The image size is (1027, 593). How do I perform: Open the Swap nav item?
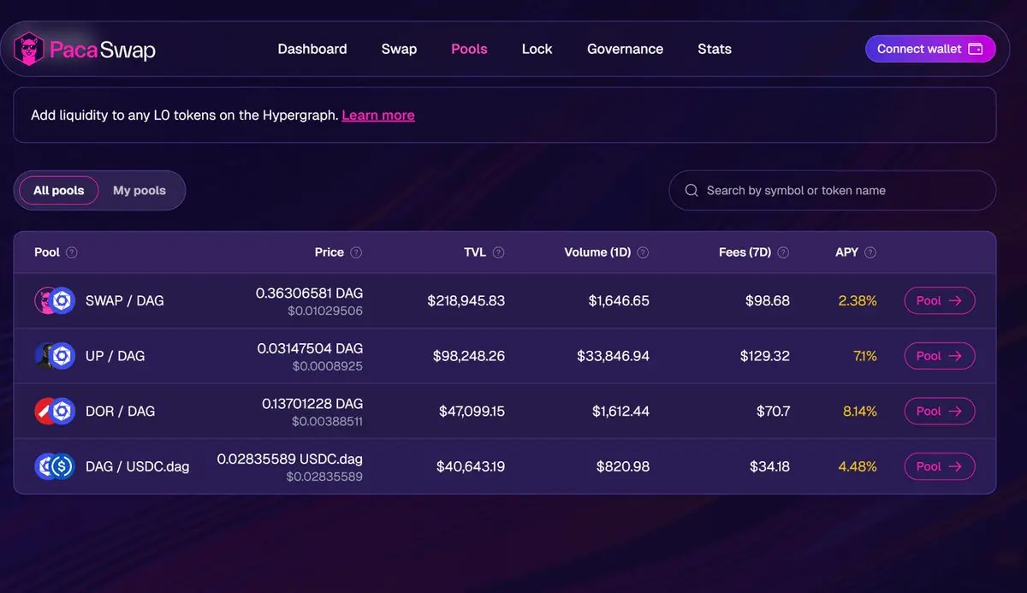pos(399,49)
